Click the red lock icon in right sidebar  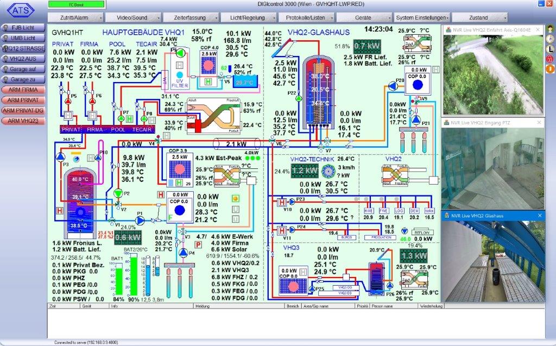pyautogui.click(x=550, y=58)
